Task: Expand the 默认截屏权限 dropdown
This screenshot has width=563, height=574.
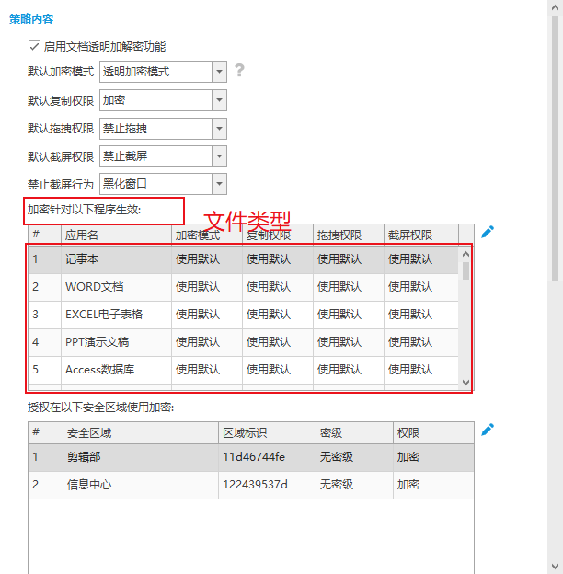Action: pyautogui.click(x=219, y=156)
